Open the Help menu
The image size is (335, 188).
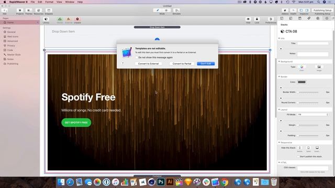coord(80,2)
